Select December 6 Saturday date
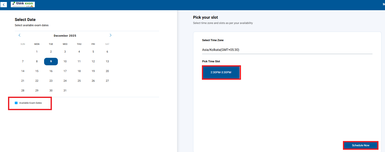The height and width of the screenshot is (152, 385). pos(107,52)
